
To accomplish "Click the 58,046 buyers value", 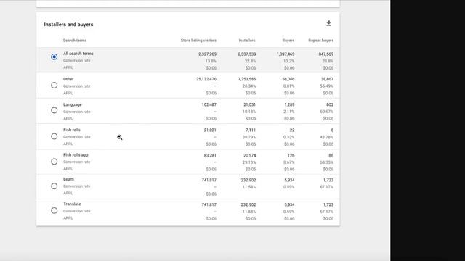I will [x=288, y=79].
